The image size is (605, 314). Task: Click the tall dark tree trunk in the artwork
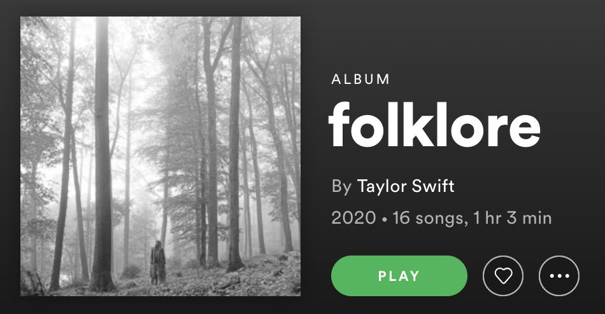point(103,154)
